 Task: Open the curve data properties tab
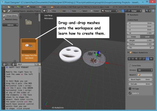tap(147, 59)
